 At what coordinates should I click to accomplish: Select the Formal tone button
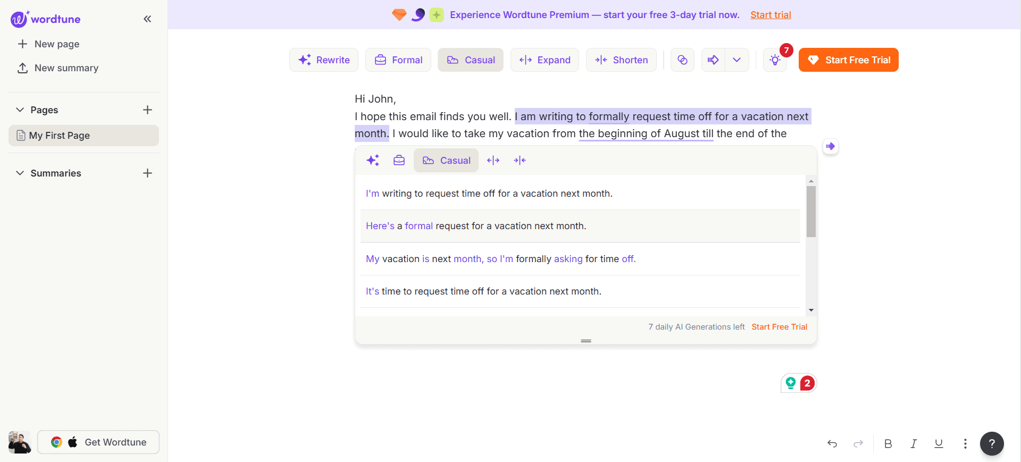[398, 60]
